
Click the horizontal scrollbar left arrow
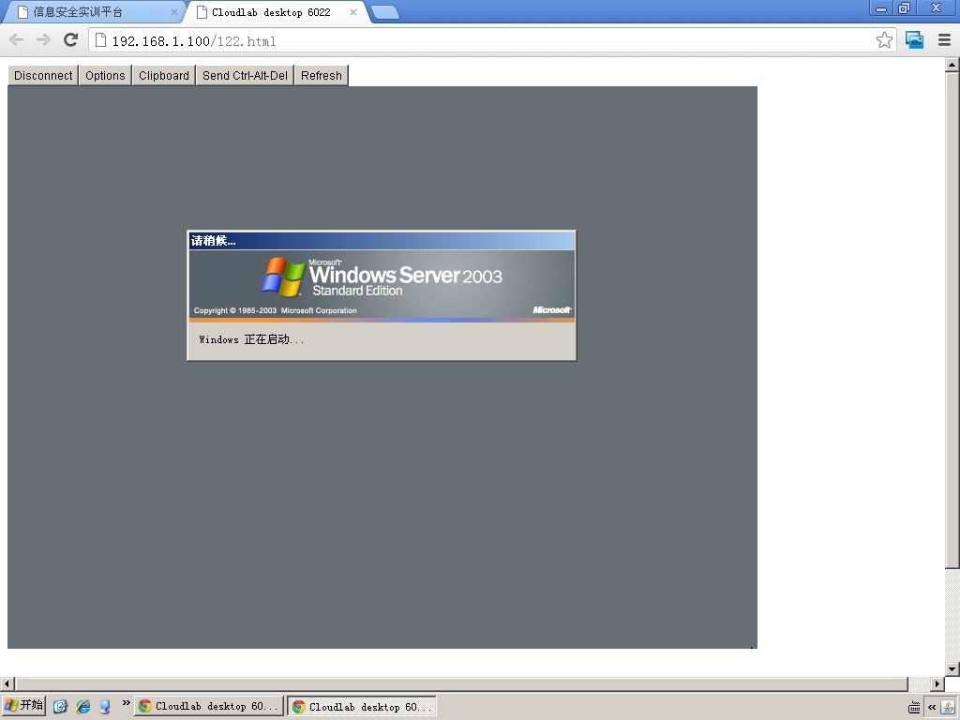(7, 683)
